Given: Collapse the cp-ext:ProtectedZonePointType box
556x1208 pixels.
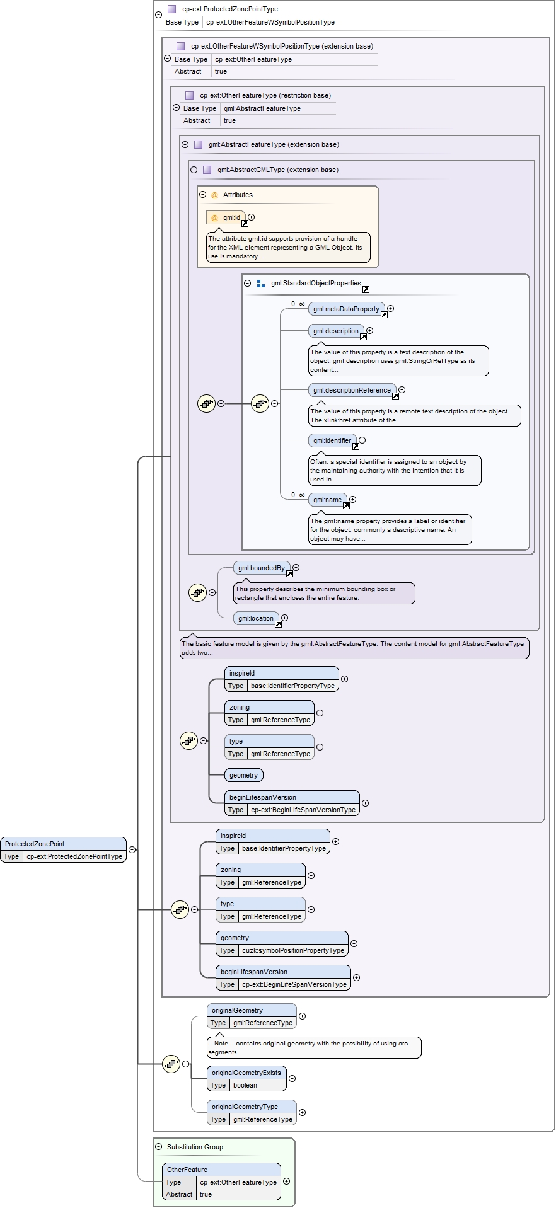Looking at the screenshot, I should (158, 14).
